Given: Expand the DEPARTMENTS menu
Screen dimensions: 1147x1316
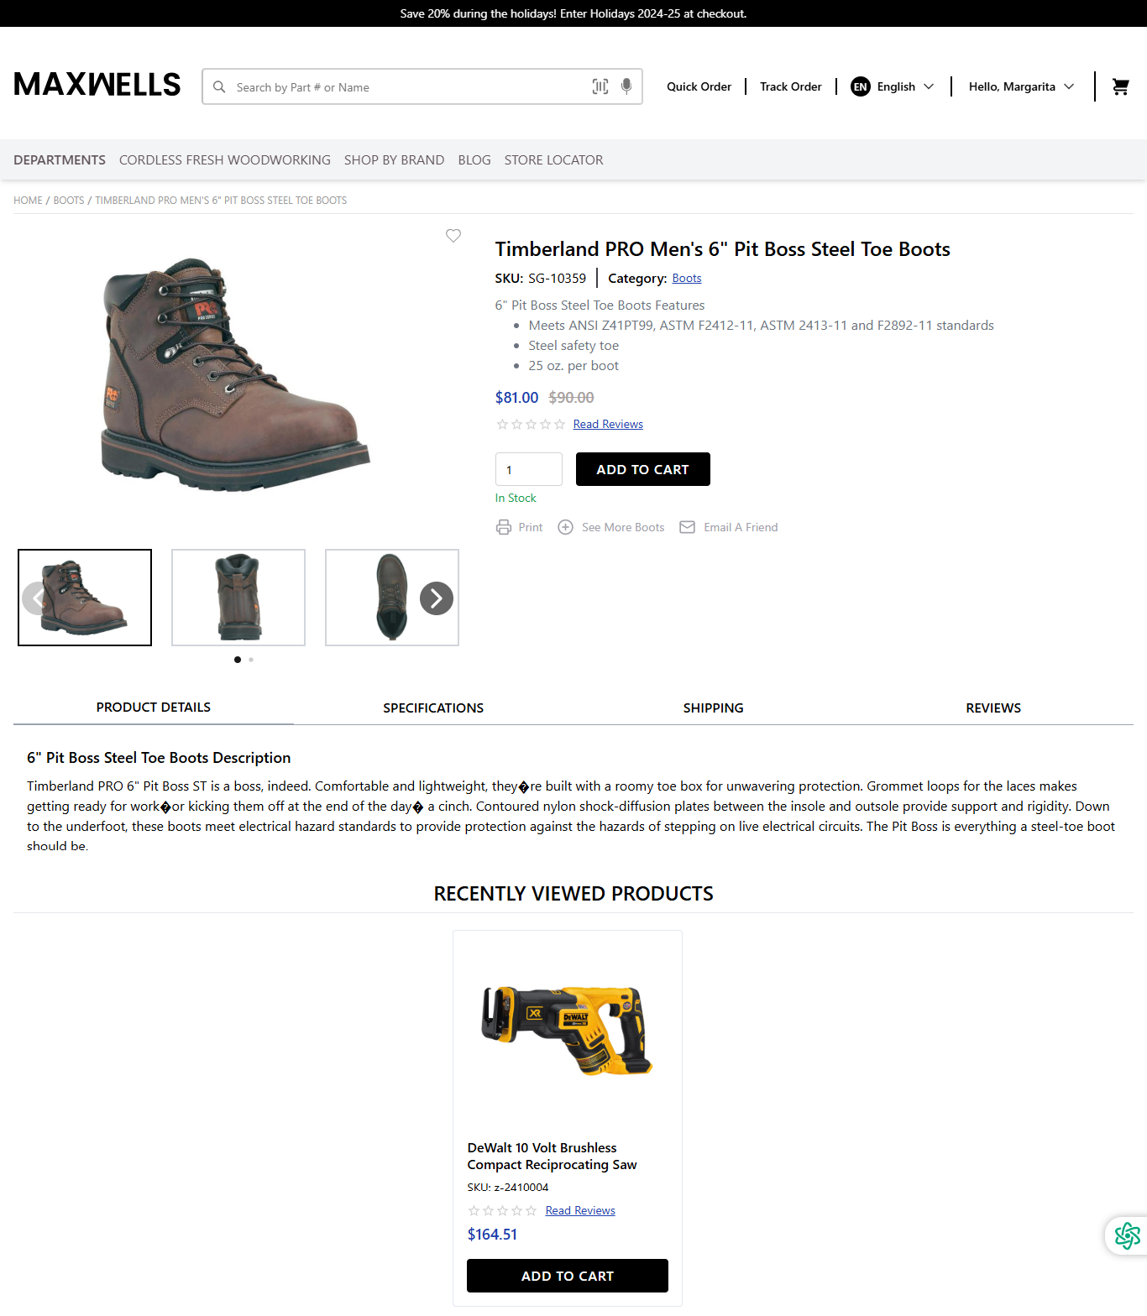Looking at the screenshot, I should tap(60, 160).
